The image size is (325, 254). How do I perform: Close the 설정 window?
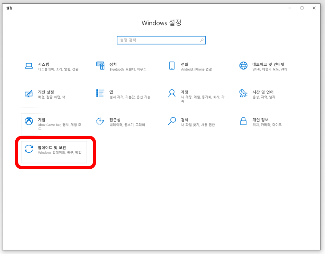(x=314, y=8)
